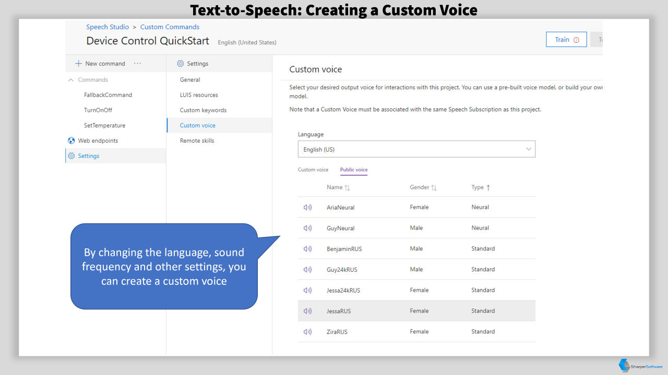Select the JessaRUS voice name
Screen dimensions: 668x375
click(x=339, y=311)
